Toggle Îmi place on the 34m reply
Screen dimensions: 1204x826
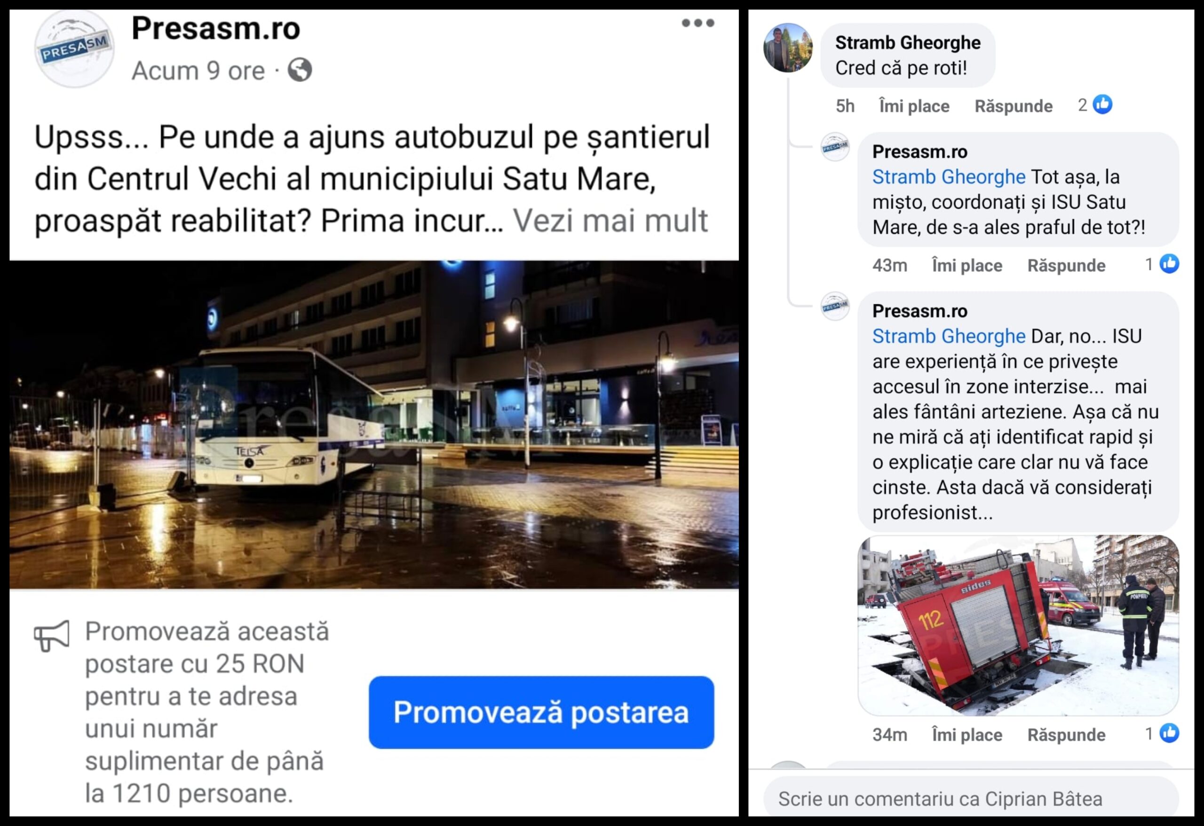(967, 735)
